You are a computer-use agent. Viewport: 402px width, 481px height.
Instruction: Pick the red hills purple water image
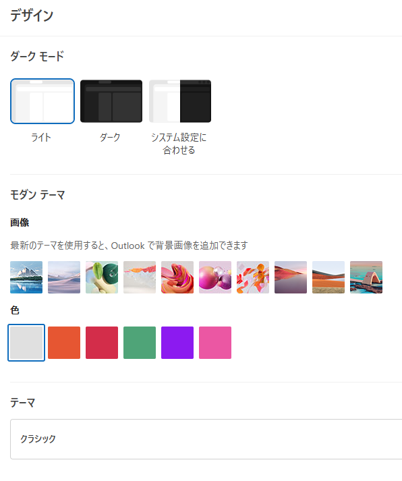click(x=291, y=277)
